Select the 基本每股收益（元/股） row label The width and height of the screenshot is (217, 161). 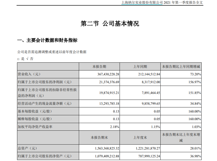36,111
